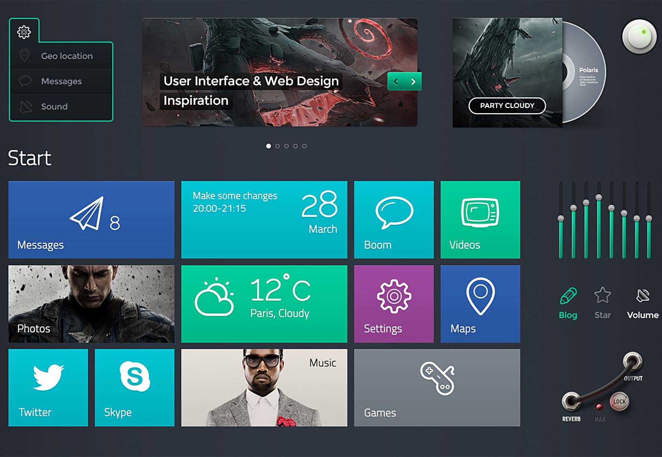Open the Skype tile

coord(135,388)
